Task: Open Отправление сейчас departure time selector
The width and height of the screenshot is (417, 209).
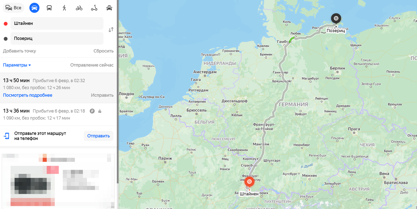Action: tap(92, 65)
